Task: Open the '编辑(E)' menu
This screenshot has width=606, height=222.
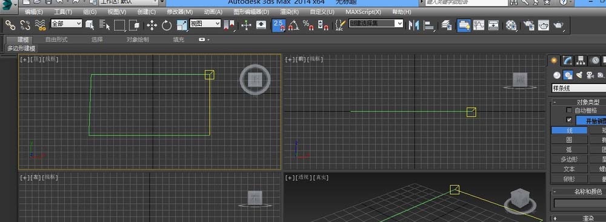Action: point(34,12)
